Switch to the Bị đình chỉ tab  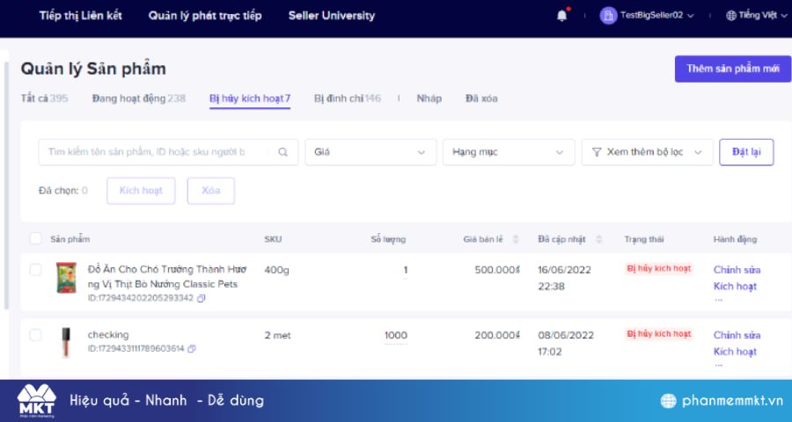(348, 98)
